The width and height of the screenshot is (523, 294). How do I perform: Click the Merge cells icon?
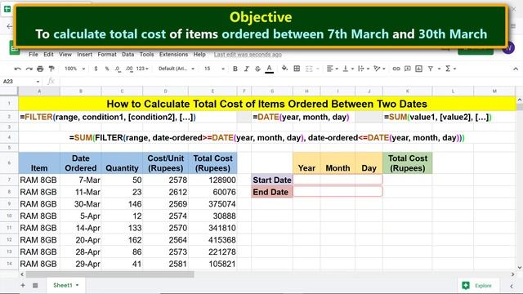(x=309, y=69)
